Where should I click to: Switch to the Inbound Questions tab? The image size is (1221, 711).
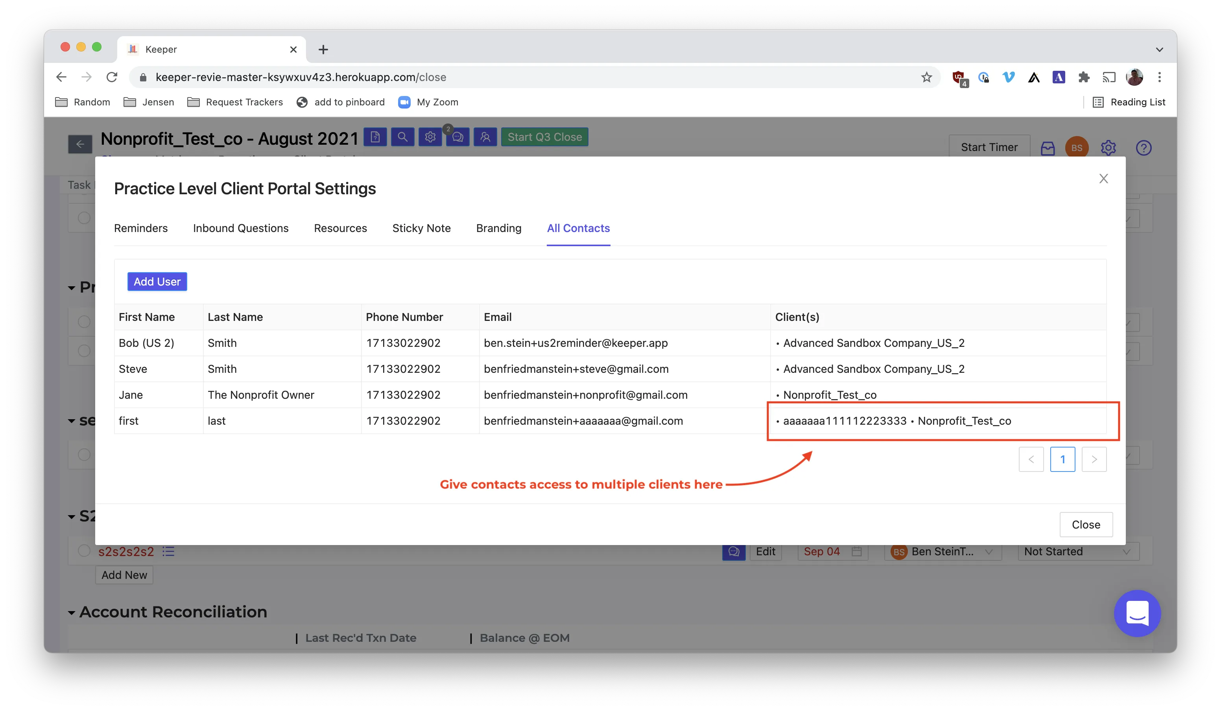(241, 228)
